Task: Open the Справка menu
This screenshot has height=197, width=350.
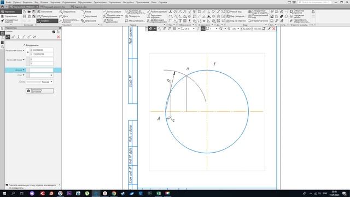Action: (x=163, y=2)
